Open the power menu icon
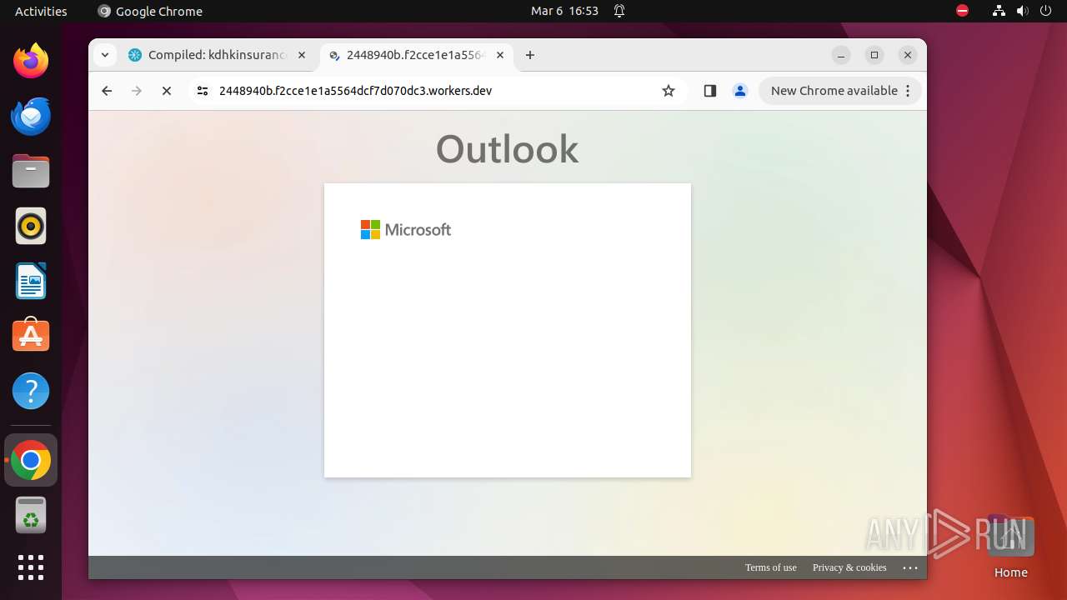1067x600 pixels. (1046, 11)
